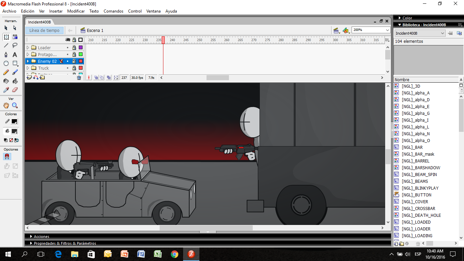
Task: Click the Edit Symbols icon
Action: (x=346, y=30)
